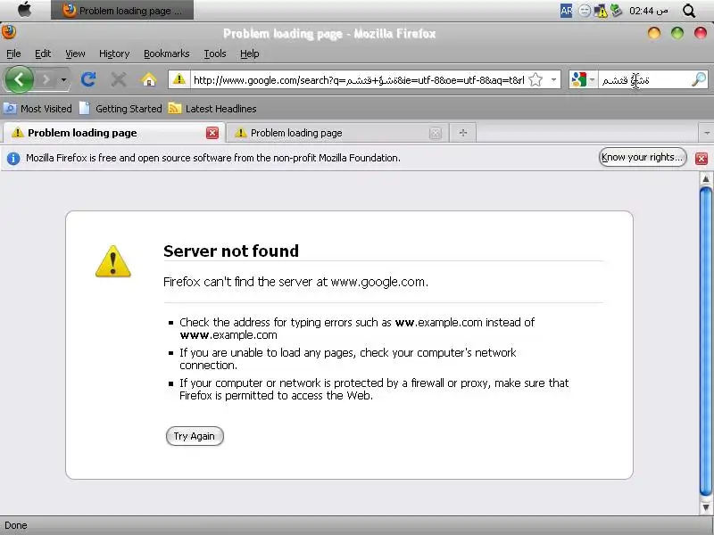Open the address bar history dropdown
This screenshot has width=714, height=535.
coord(553,80)
